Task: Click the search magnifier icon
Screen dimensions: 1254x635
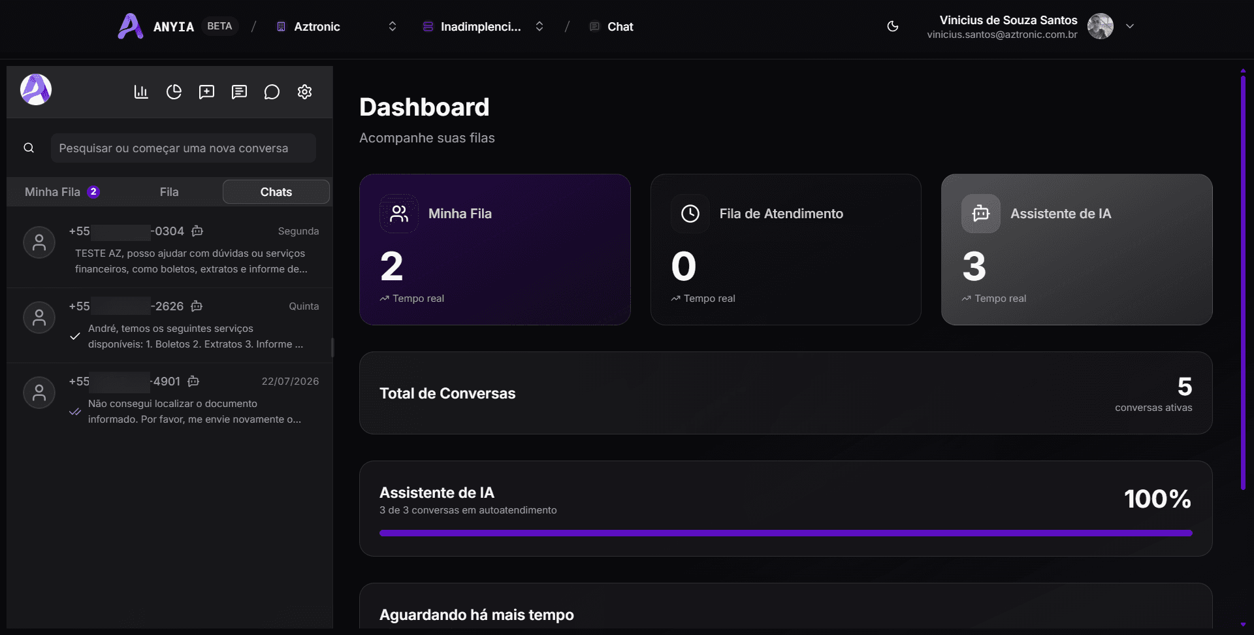Action: (x=29, y=148)
